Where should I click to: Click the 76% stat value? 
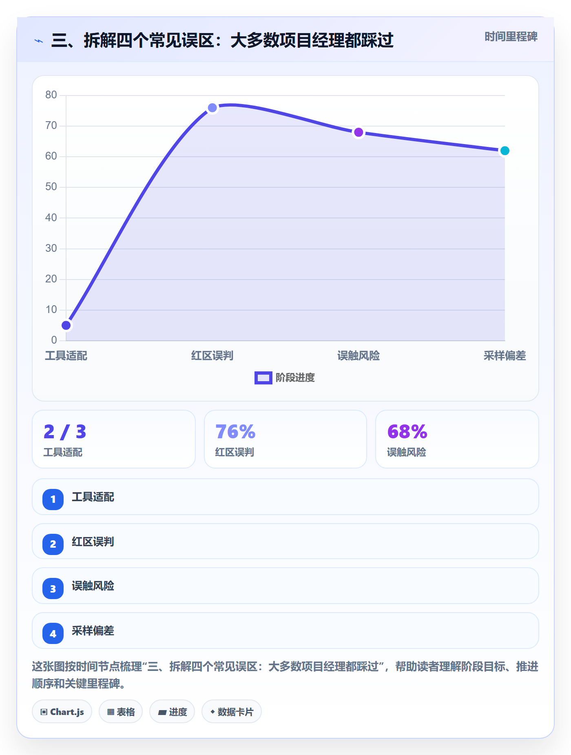click(235, 432)
